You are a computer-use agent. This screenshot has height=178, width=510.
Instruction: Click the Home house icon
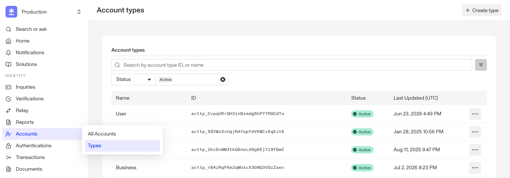8,41
